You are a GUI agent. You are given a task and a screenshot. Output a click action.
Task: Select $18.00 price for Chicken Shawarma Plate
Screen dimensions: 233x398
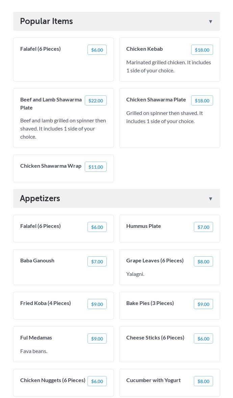point(202,100)
